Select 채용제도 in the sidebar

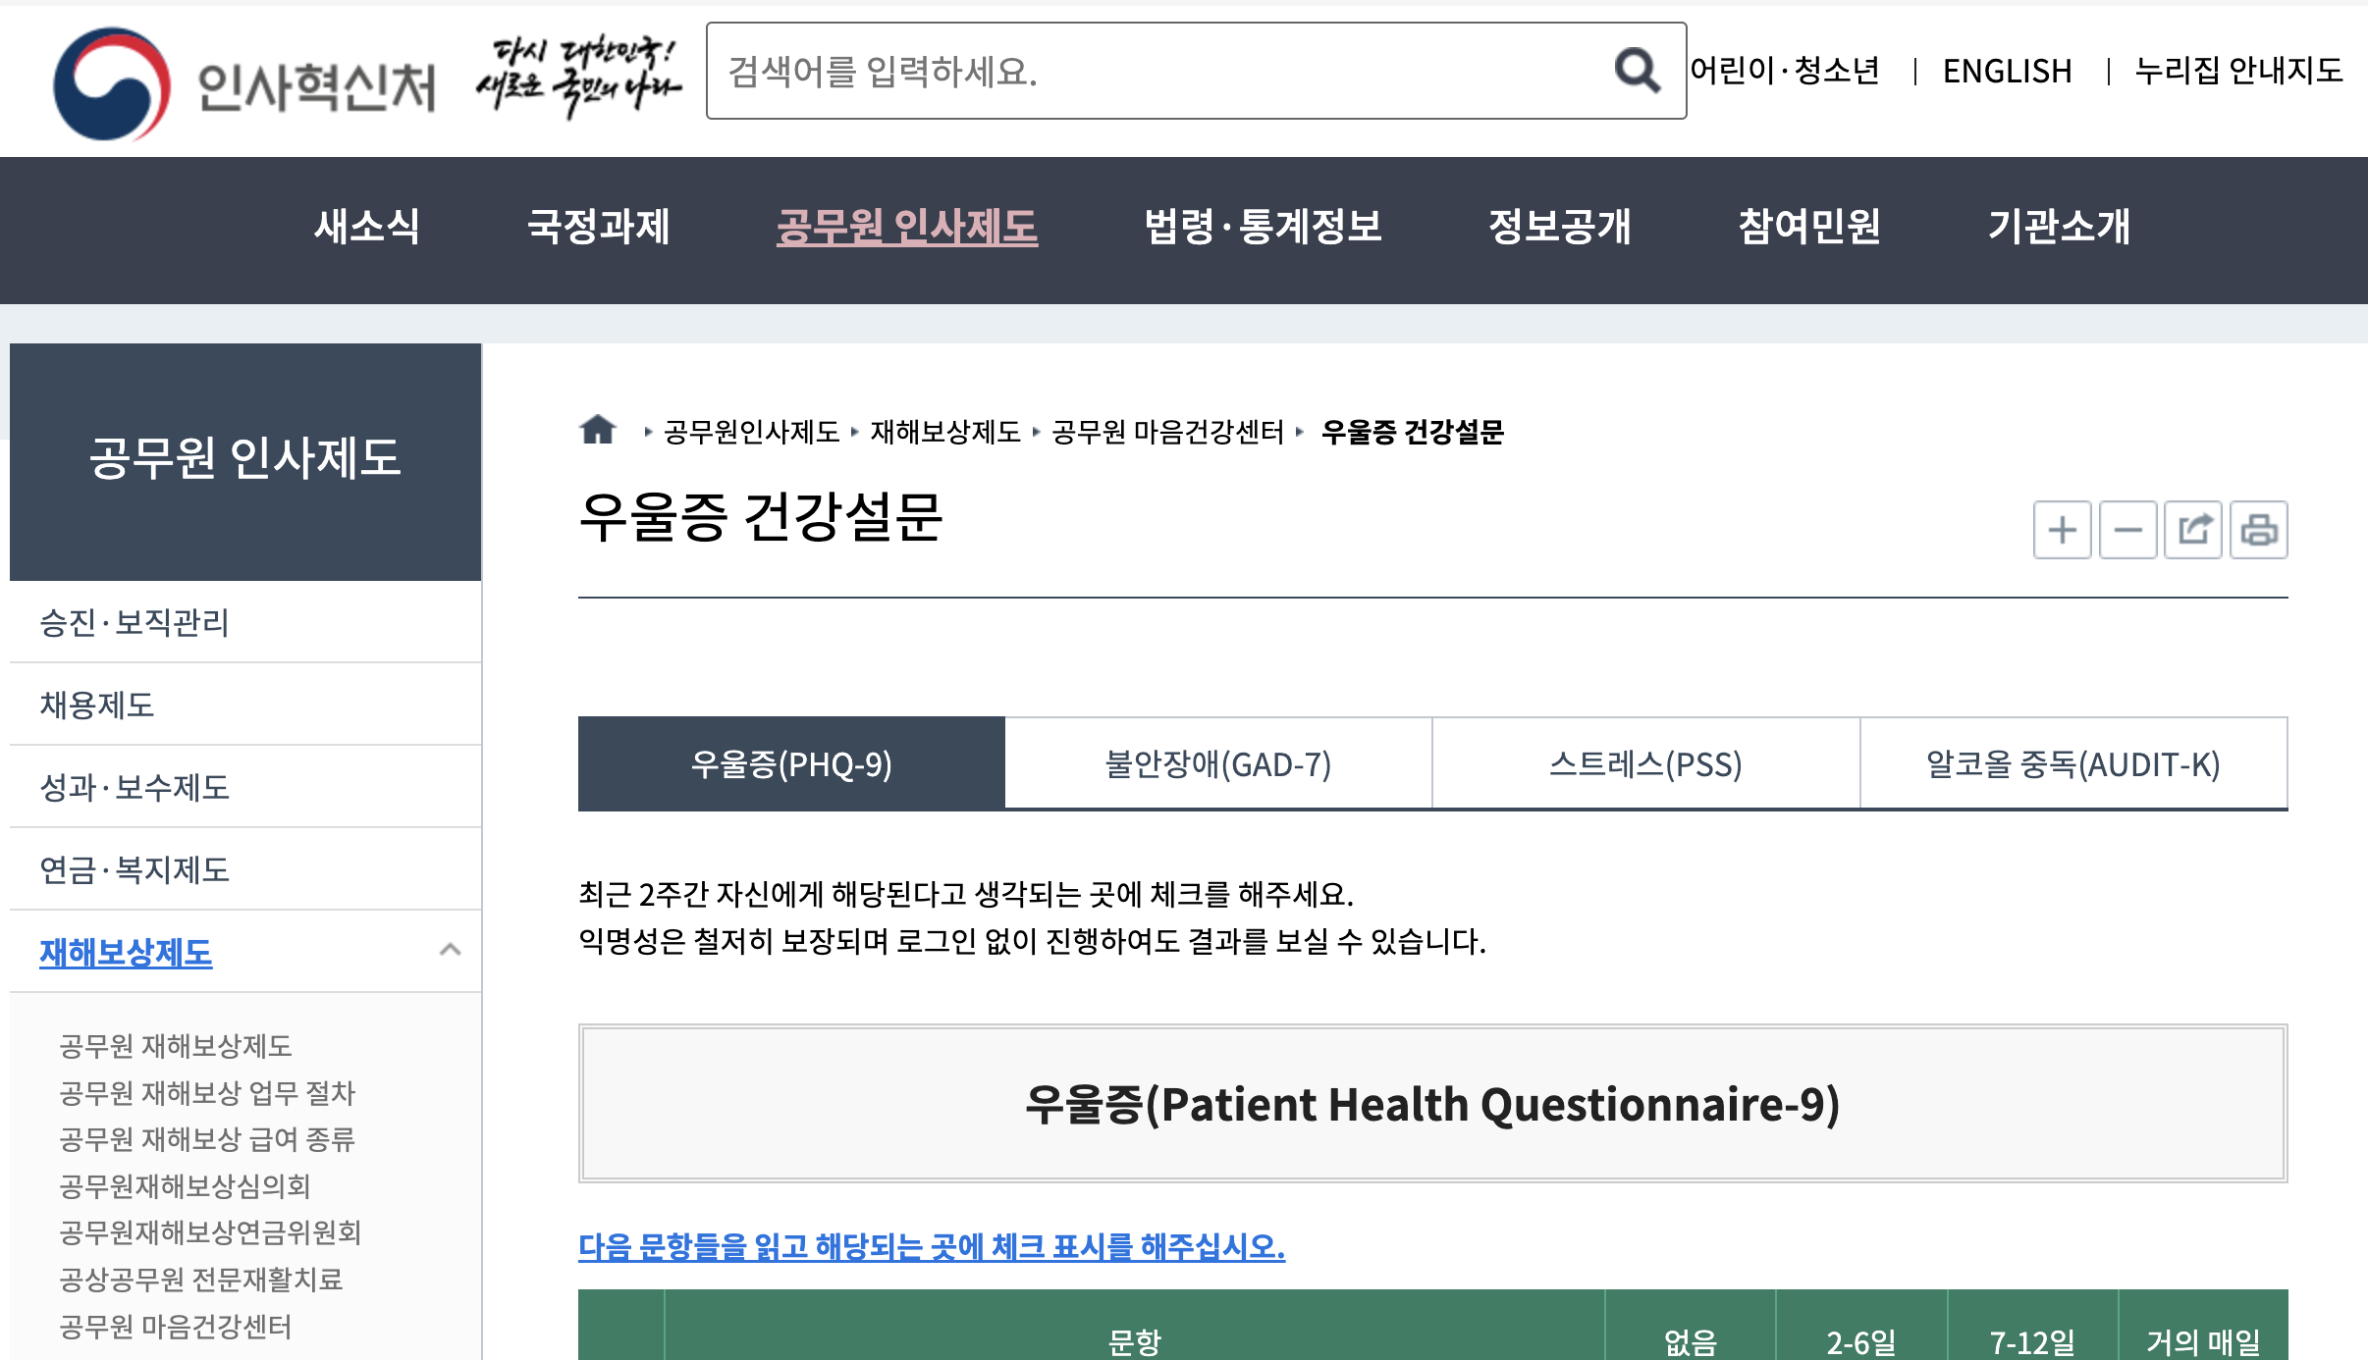click(x=96, y=705)
